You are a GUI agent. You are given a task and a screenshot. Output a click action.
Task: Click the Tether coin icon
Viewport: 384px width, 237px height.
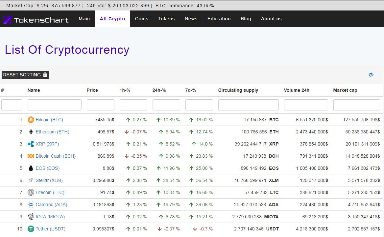click(31, 229)
